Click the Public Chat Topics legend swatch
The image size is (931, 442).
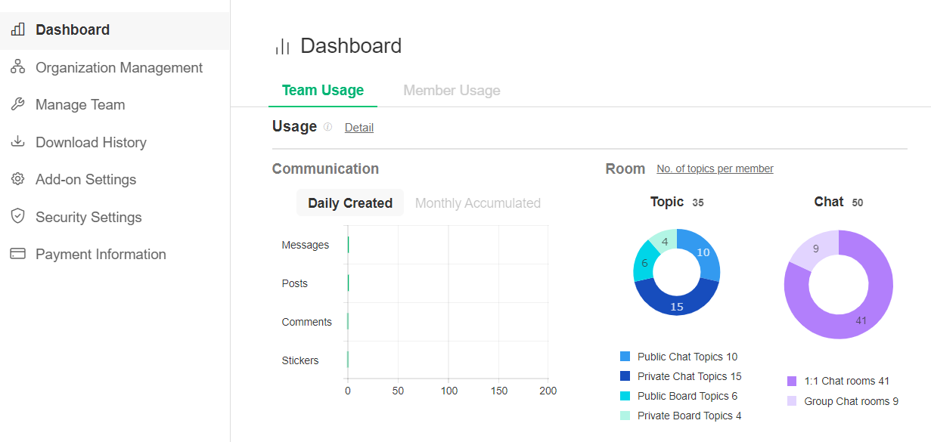pyautogui.click(x=625, y=357)
